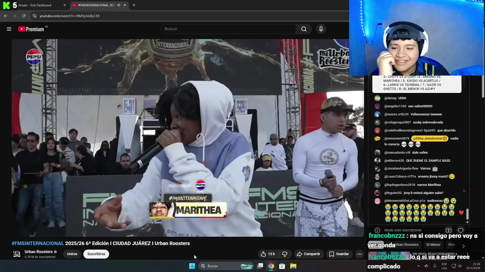
Task: Click the browser address bar URL
Action: 70,16
